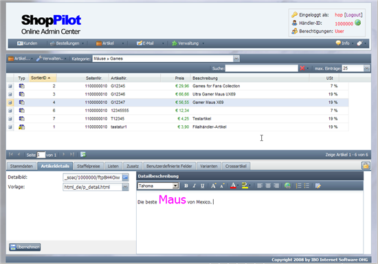Expand row G12345
This screenshot has height=264, width=378.
10,86
